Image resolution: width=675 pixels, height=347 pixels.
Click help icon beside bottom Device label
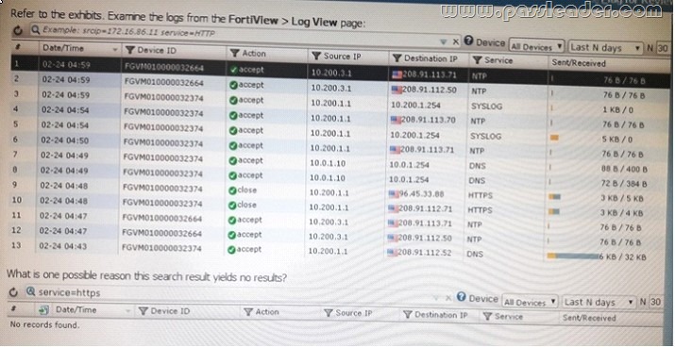click(x=462, y=296)
